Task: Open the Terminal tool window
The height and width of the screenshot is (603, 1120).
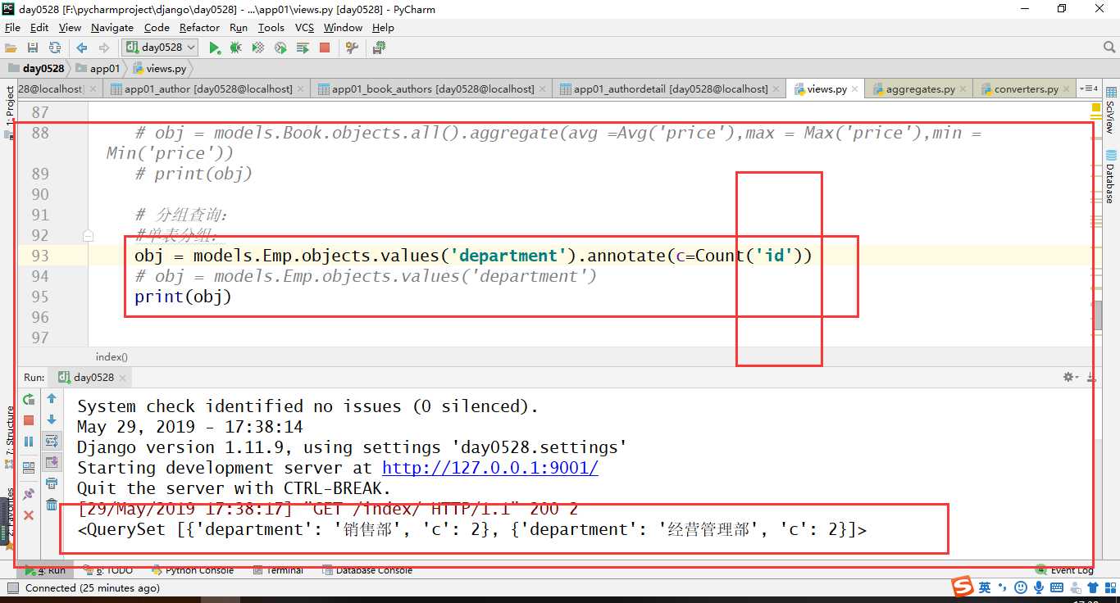Action: pyautogui.click(x=279, y=570)
